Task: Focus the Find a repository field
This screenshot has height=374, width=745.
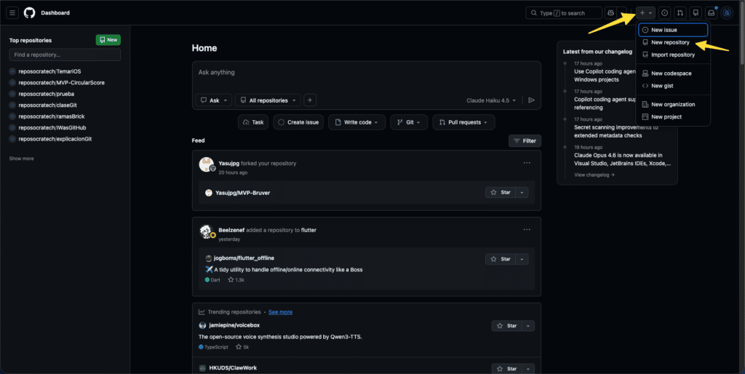Action: click(x=65, y=55)
